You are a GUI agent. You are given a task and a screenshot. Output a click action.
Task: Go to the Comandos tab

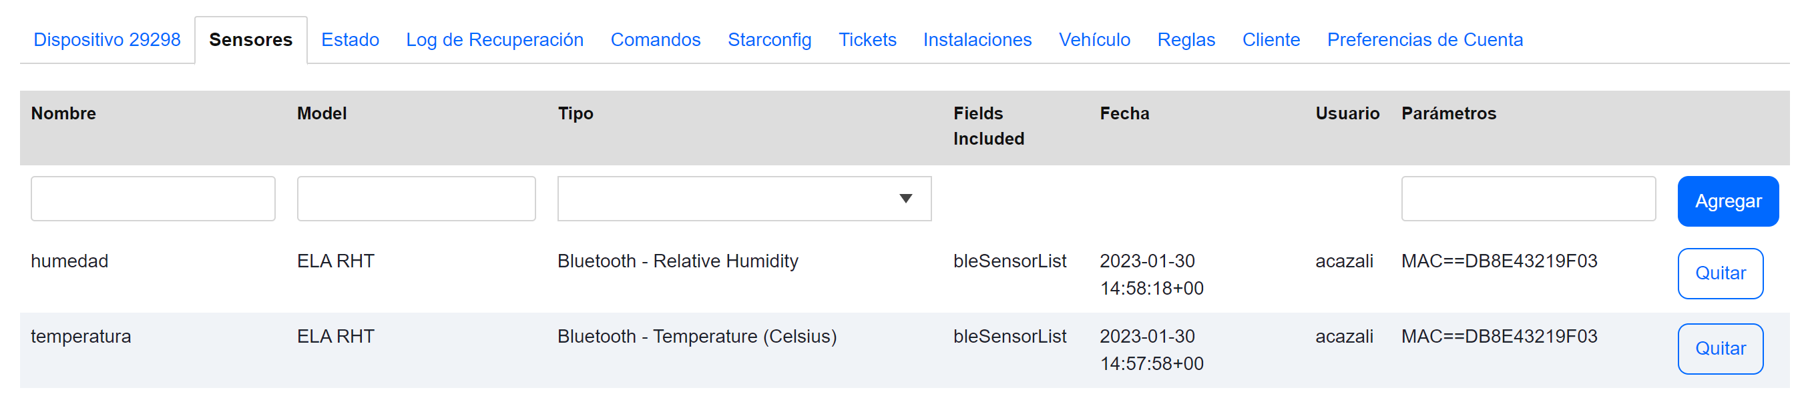(655, 40)
